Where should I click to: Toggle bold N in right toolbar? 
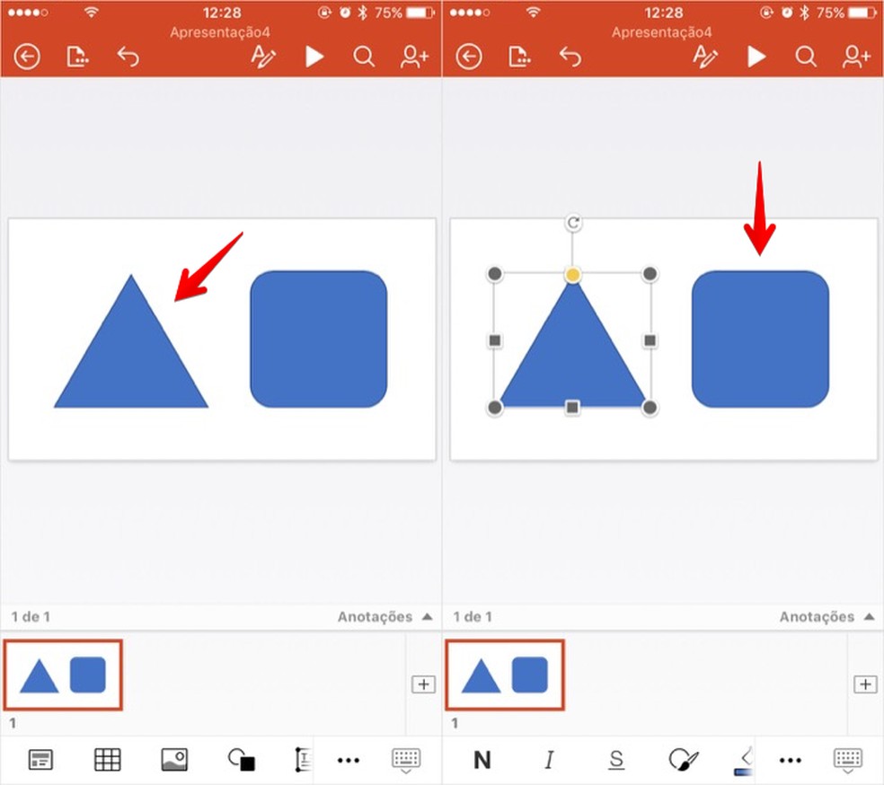(482, 760)
